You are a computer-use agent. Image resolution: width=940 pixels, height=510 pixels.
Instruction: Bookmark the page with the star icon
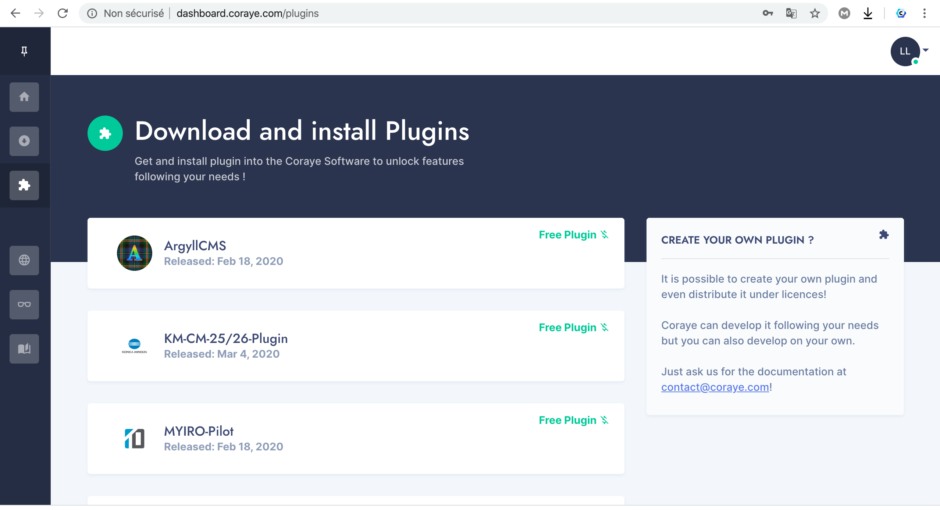[815, 14]
